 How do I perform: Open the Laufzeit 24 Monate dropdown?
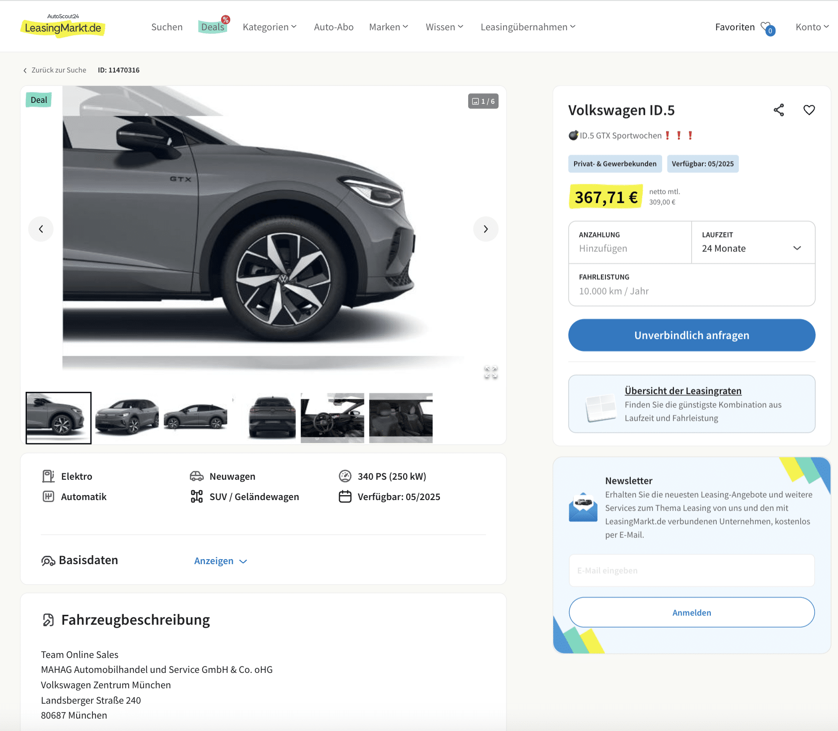point(753,242)
